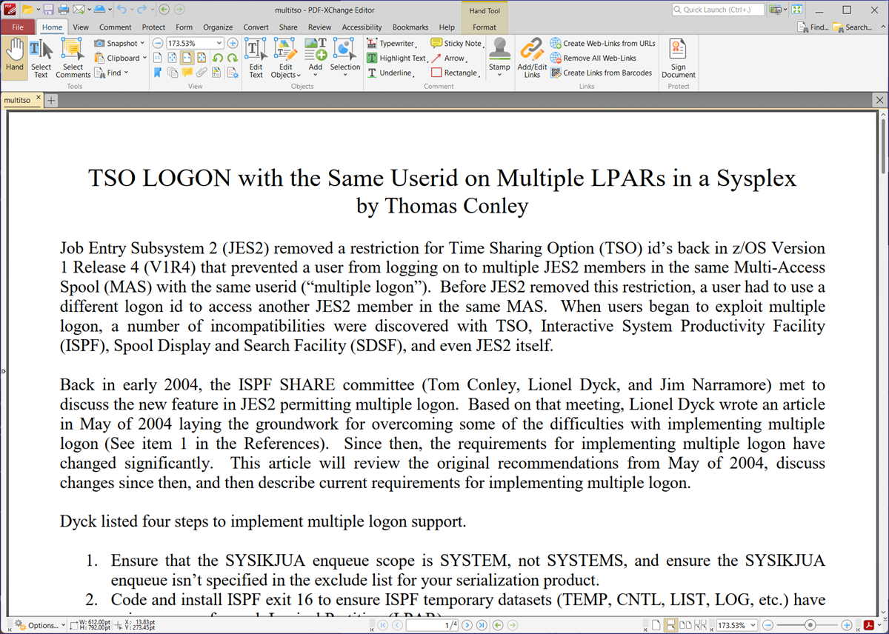This screenshot has width=889, height=634.
Task: Click Create Links from Barcodes
Action: click(x=602, y=73)
